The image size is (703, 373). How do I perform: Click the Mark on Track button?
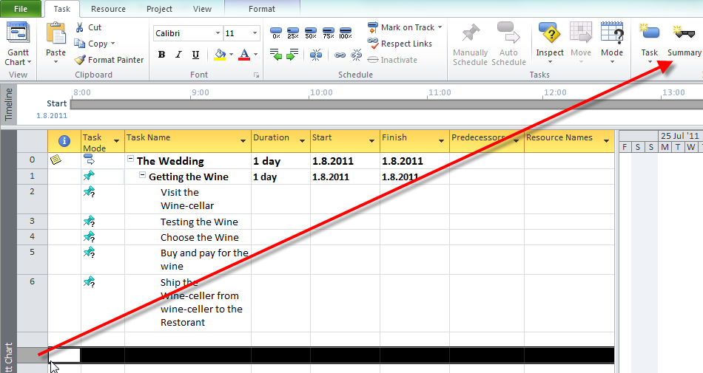406,27
